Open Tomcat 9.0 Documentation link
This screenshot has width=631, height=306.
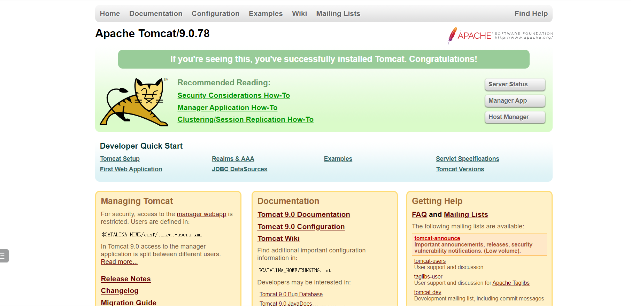[x=303, y=214]
